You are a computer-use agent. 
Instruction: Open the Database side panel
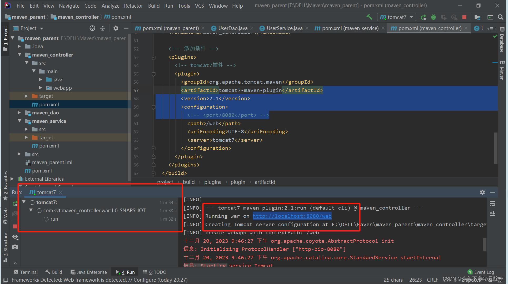coord(502,40)
